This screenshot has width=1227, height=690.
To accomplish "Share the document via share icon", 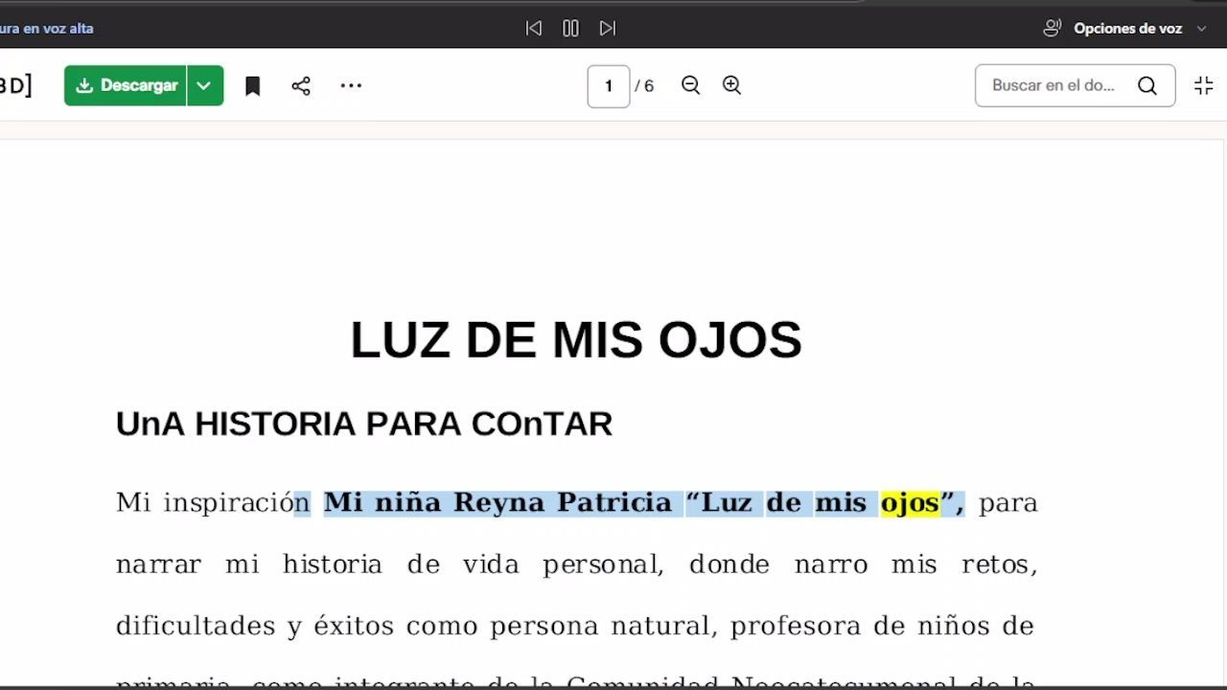I will [x=301, y=86].
